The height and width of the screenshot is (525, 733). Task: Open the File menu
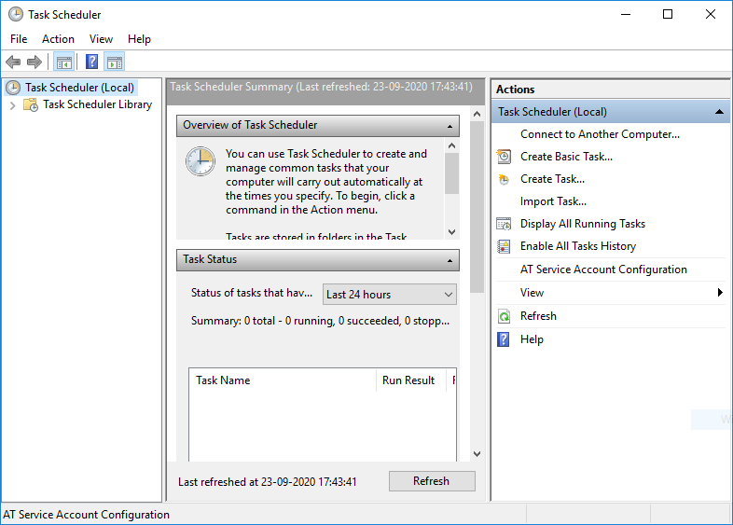coord(19,39)
